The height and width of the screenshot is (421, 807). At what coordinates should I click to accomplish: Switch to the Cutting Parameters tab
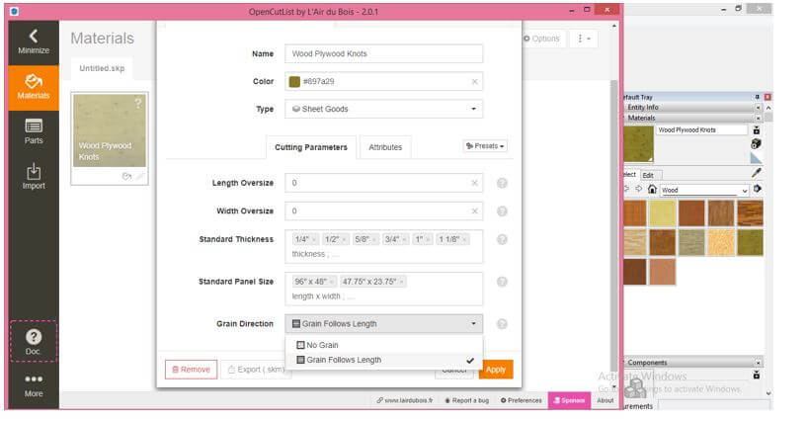click(x=311, y=147)
